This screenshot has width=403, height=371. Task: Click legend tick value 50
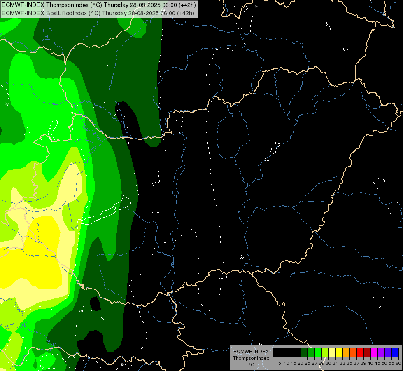[x=385, y=363]
